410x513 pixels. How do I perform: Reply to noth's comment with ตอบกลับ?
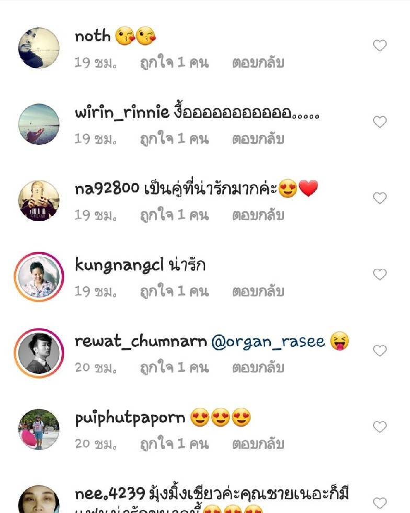pos(258,62)
